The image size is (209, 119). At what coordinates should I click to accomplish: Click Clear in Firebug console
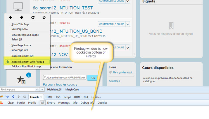11,103
